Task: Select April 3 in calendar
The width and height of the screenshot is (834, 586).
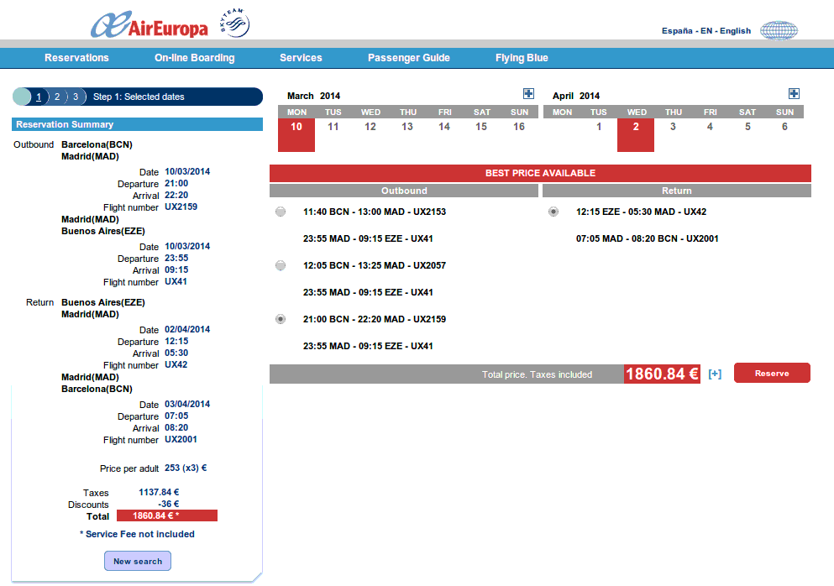Action: coord(673,127)
